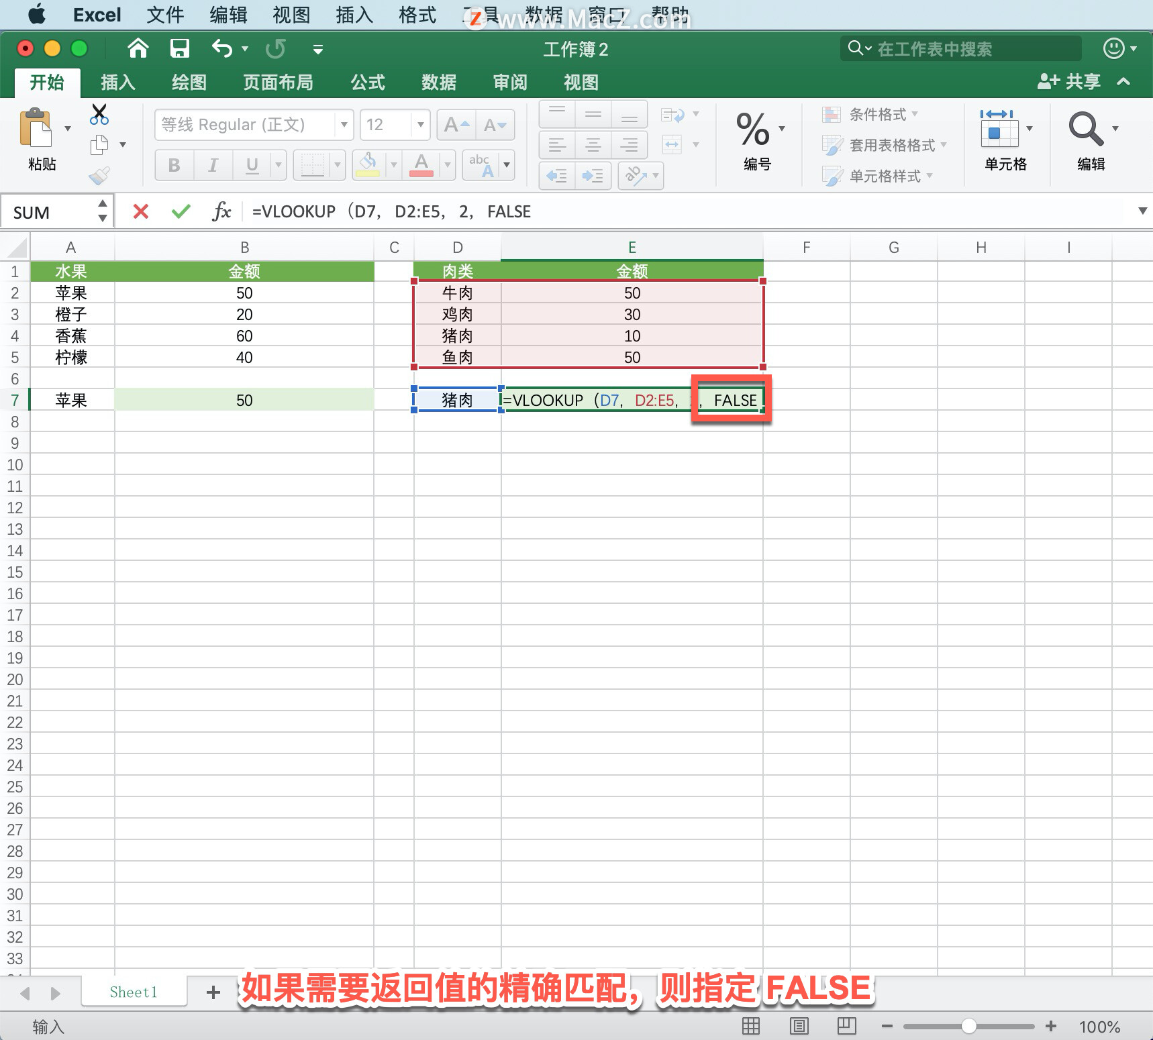Click the Copy icon
This screenshot has height=1040, width=1153.
[99, 144]
